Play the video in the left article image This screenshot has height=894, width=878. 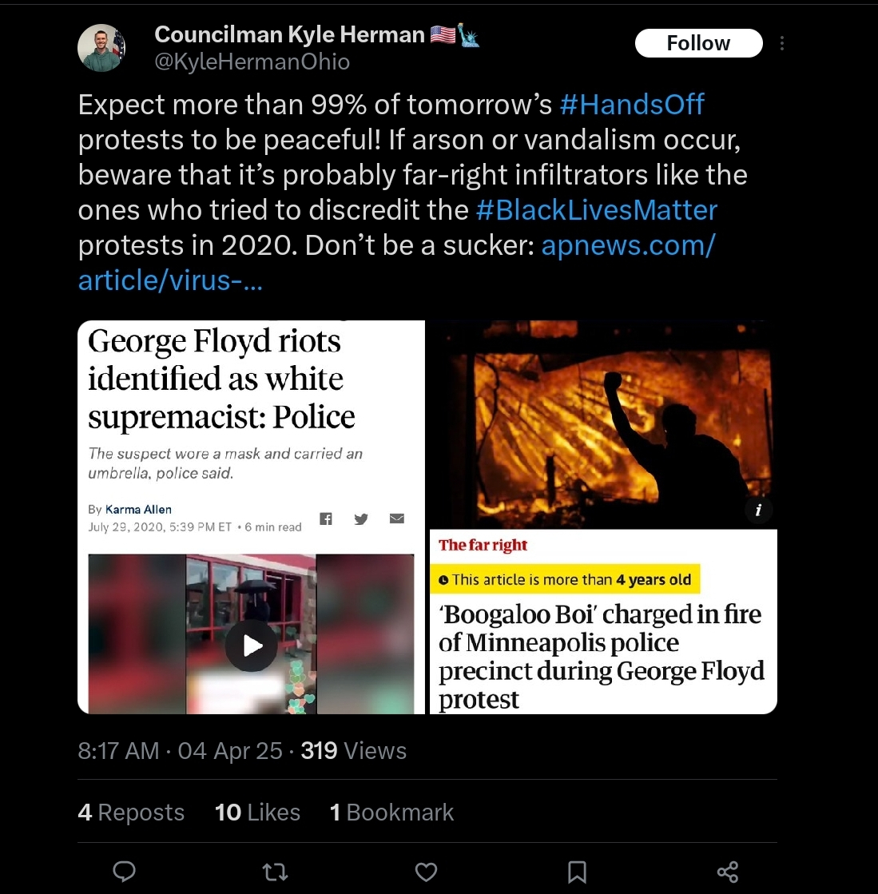pos(251,645)
